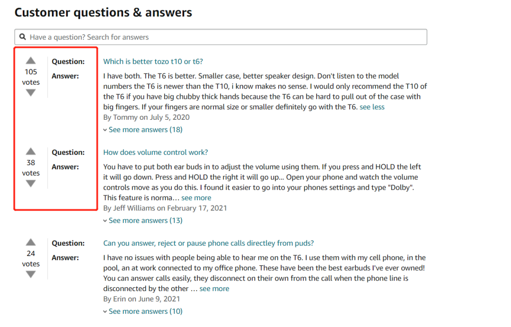Upvote the phone calls question
The height and width of the screenshot is (327, 511).
point(31,242)
